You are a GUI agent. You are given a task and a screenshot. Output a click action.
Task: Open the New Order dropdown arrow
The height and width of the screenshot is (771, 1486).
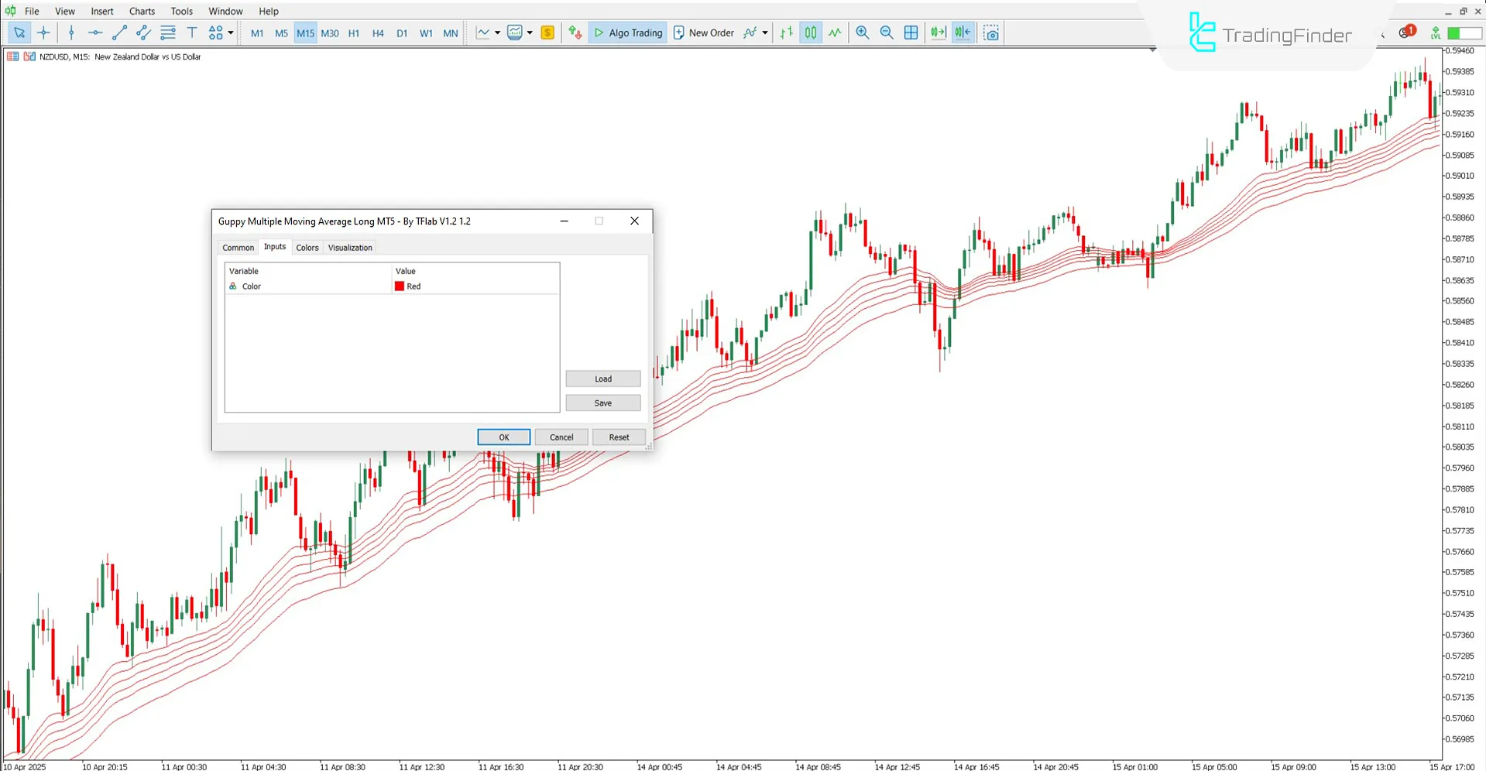coord(766,33)
